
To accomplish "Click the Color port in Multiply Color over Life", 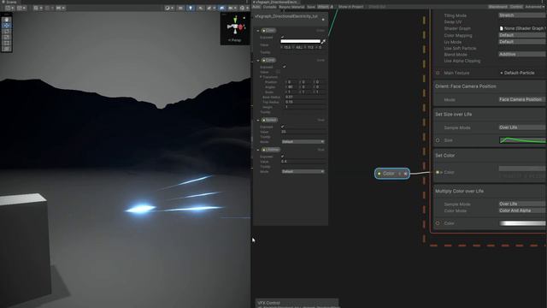I will click(x=438, y=223).
